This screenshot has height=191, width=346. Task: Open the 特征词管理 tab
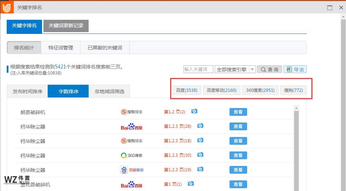click(61, 48)
